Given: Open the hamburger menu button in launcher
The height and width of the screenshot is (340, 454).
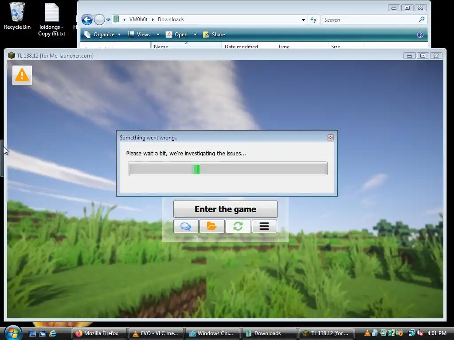Looking at the screenshot, I should point(264,226).
